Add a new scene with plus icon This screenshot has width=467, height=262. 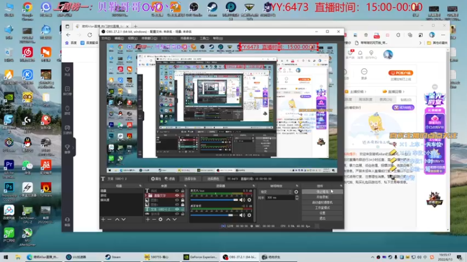pyautogui.click(x=103, y=219)
